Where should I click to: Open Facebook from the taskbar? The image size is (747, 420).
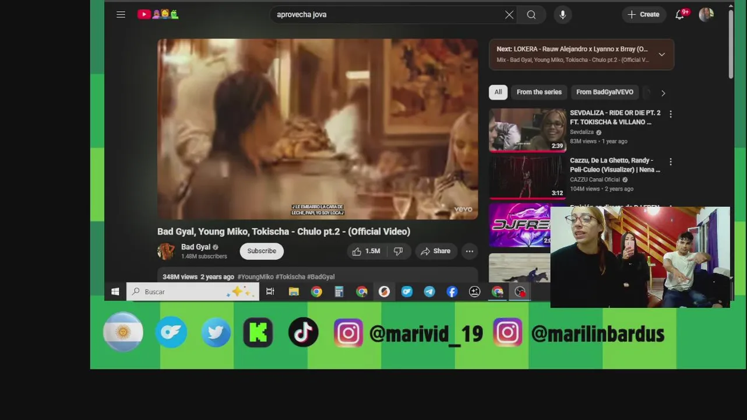pyautogui.click(x=452, y=292)
